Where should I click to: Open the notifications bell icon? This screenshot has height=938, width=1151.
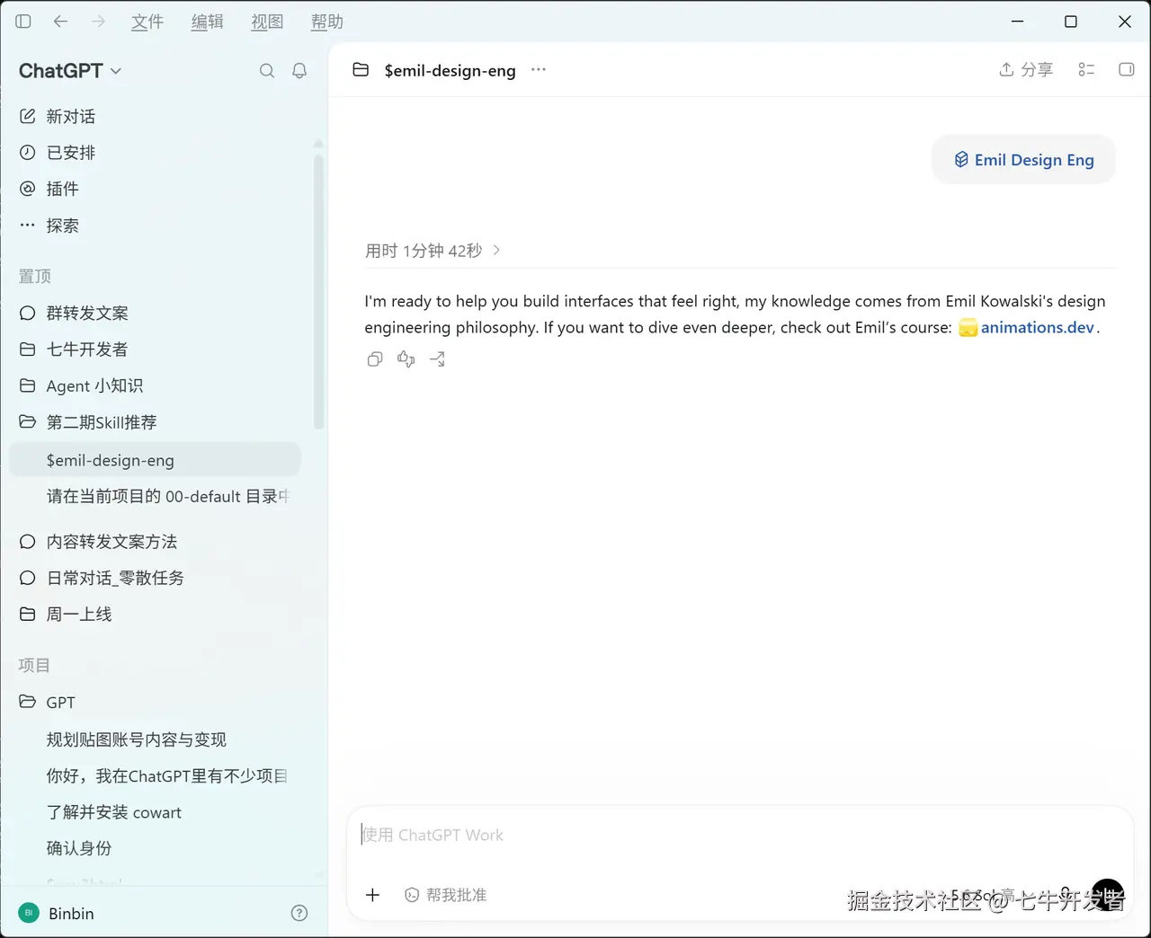click(x=299, y=71)
